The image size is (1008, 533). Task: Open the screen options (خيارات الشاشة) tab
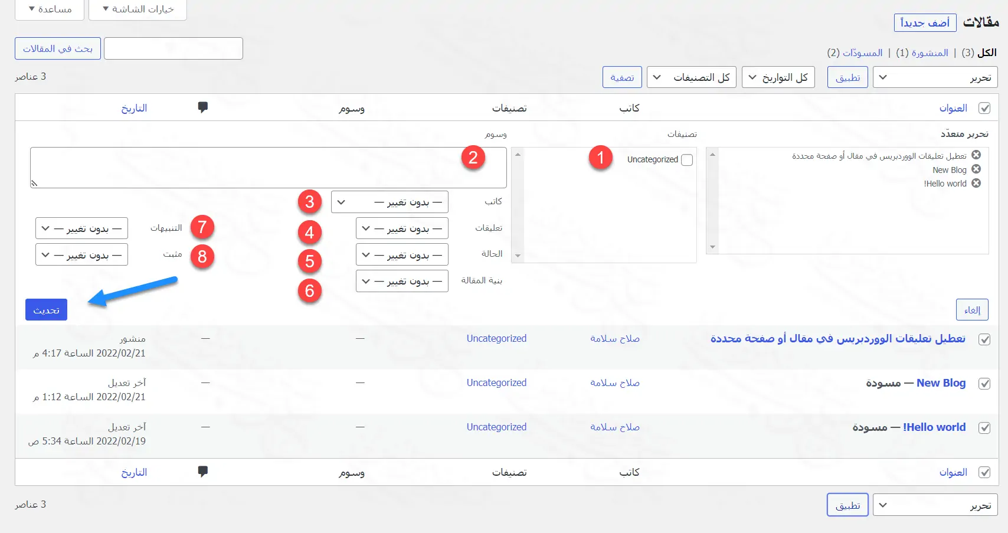pos(138,9)
